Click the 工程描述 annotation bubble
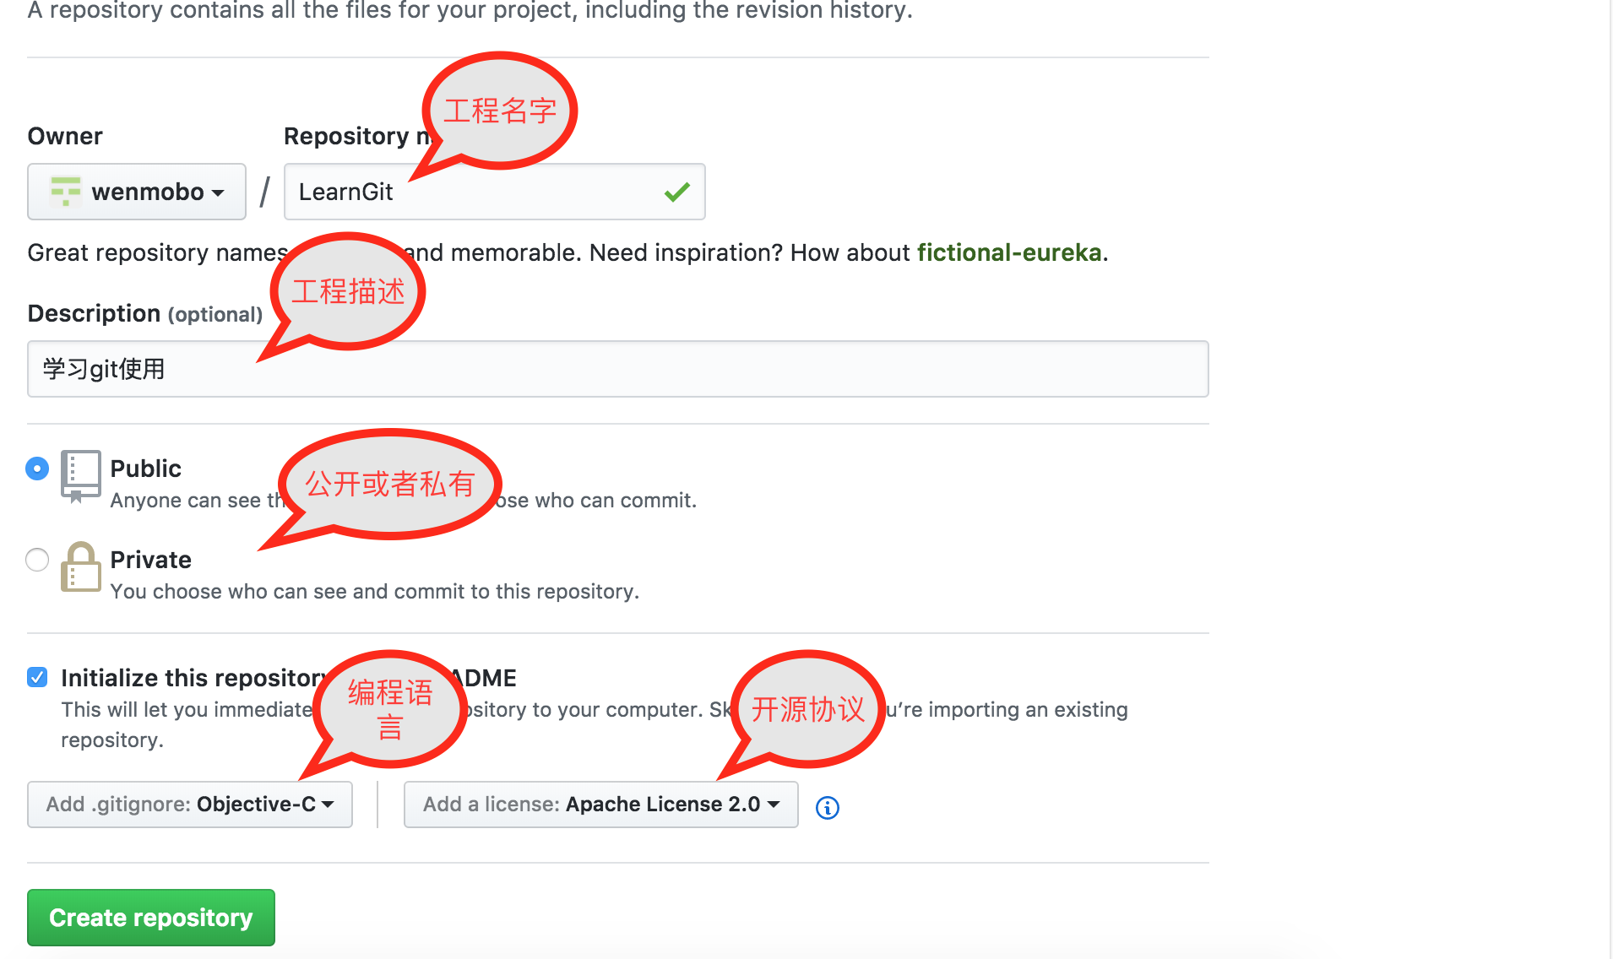Image resolution: width=1613 pixels, height=959 pixels. coord(348,291)
